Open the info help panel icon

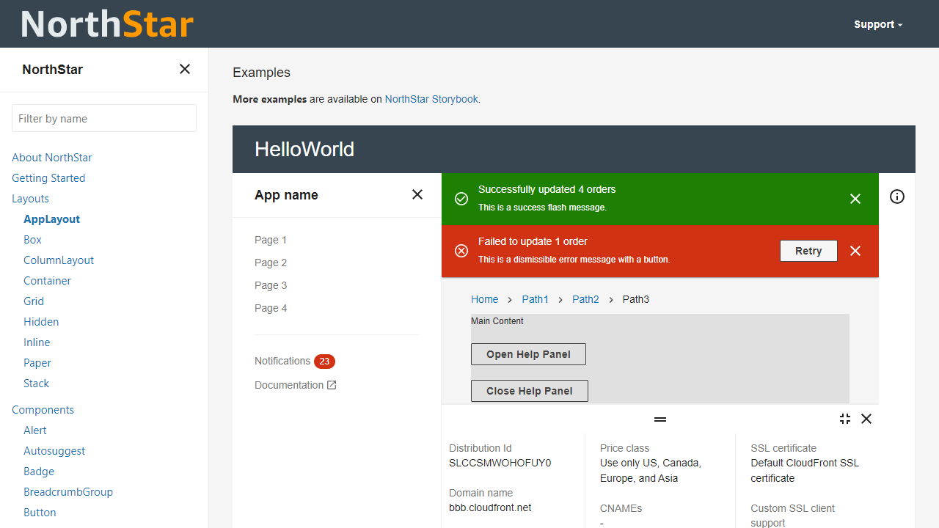897,197
